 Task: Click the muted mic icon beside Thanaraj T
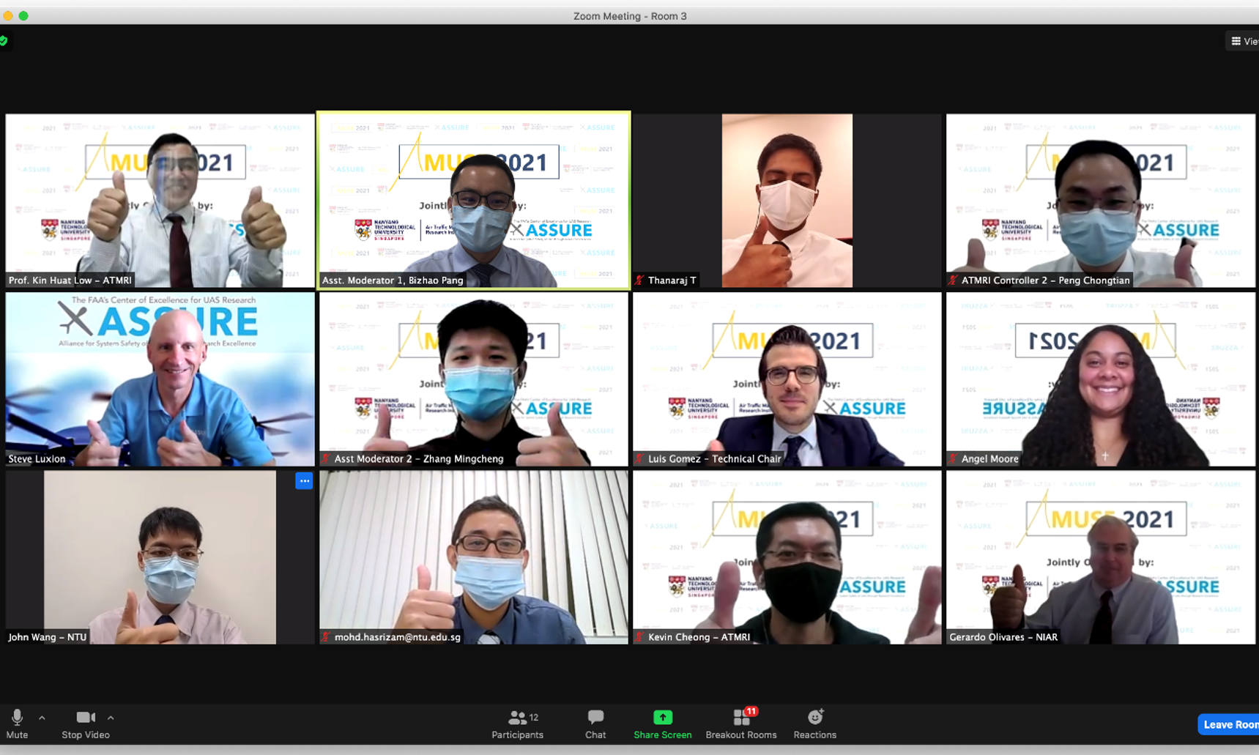[x=639, y=280]
